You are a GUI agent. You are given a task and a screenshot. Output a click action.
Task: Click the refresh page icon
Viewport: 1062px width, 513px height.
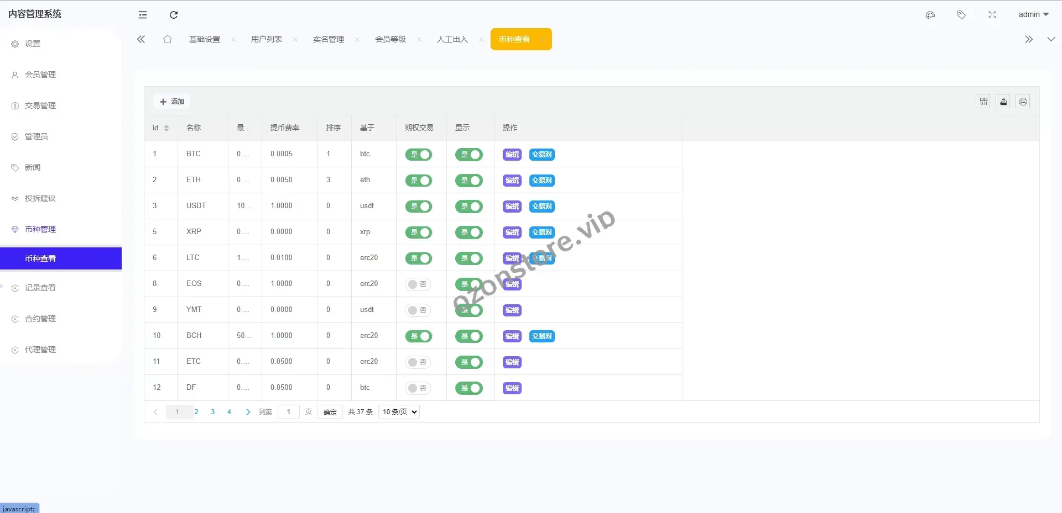click(x=174, y=15)
